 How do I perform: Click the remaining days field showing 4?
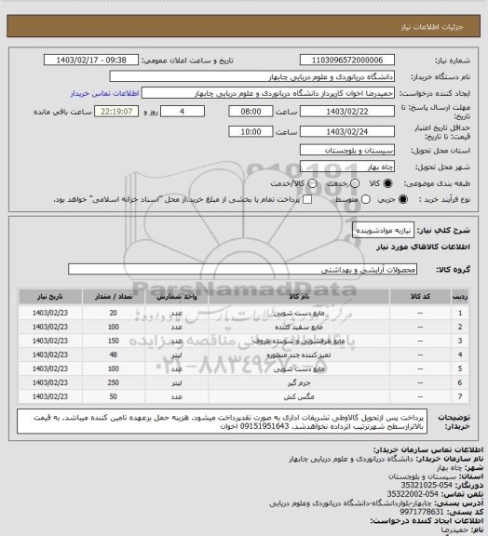tap(183, 112)
